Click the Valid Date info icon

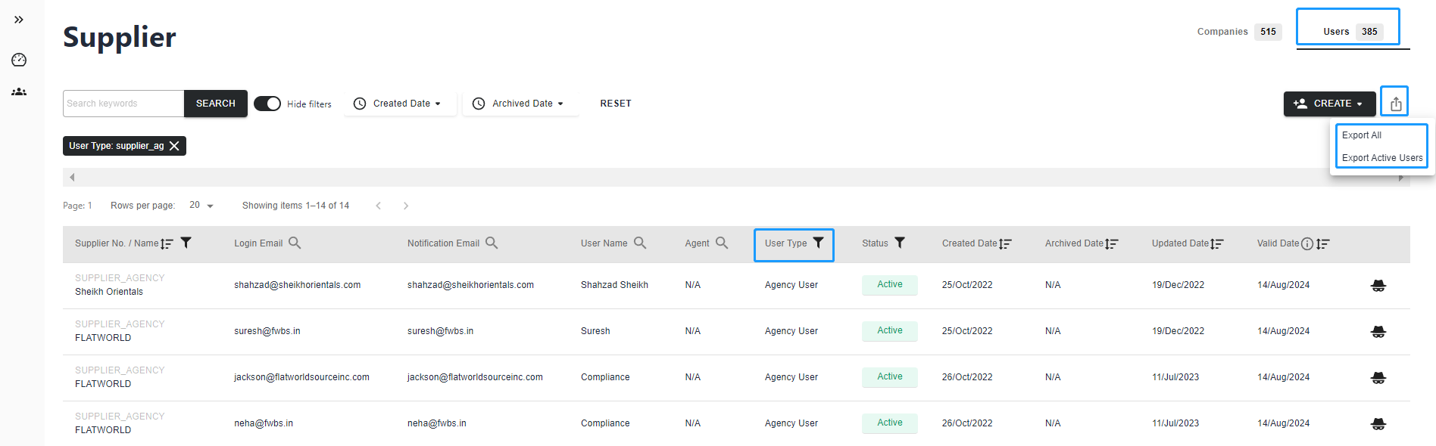click(x=1306, y=243)
